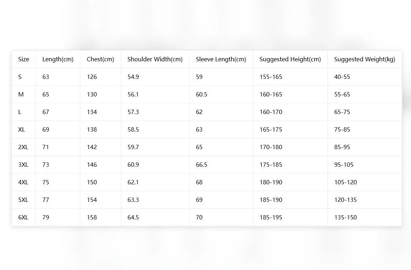
Task: Click the 2XL size row label
Action: [x=23, y=147]
